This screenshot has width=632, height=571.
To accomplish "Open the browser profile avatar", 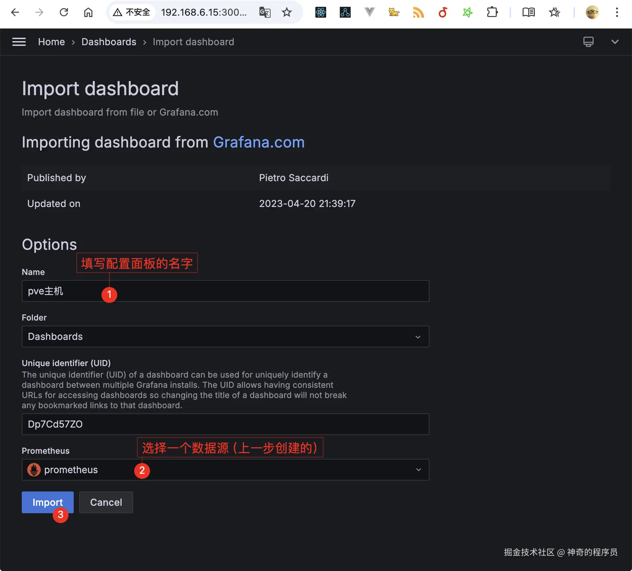I will tap(593, 13).
